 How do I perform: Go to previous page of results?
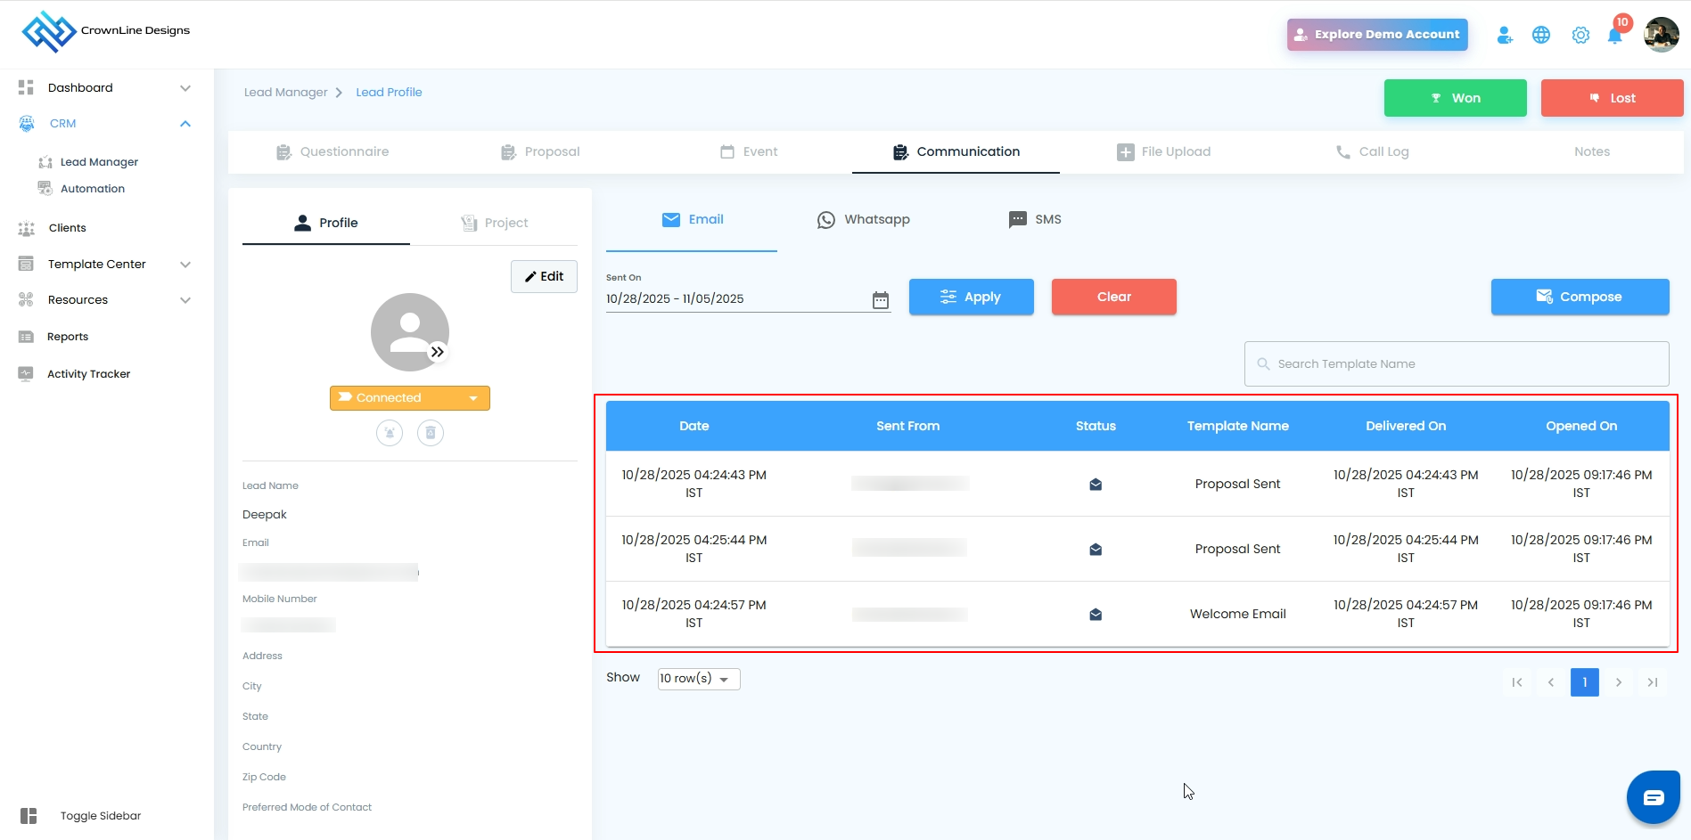tap(1551, 682)
